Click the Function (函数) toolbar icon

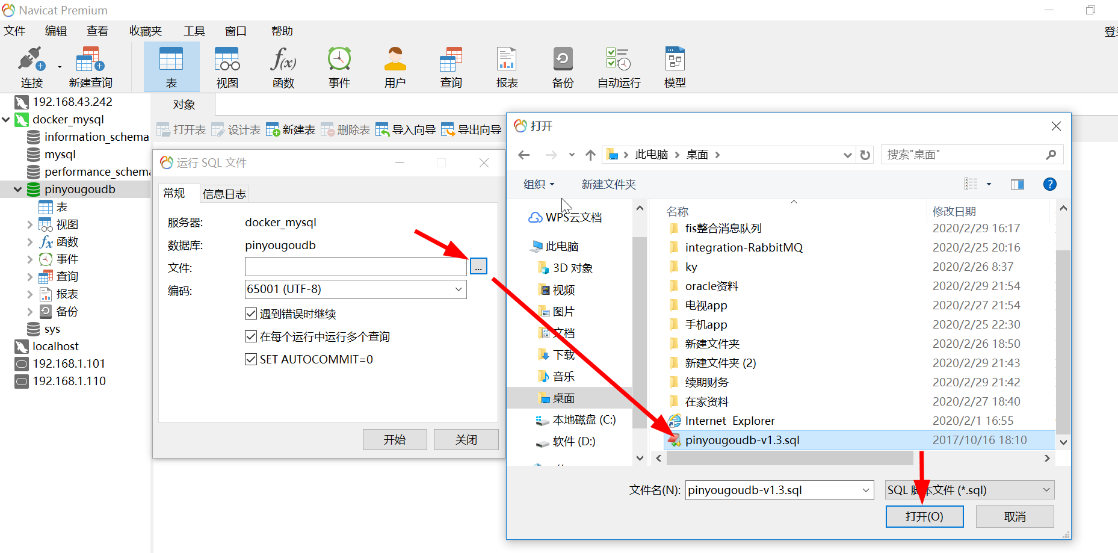pos(283,67)
